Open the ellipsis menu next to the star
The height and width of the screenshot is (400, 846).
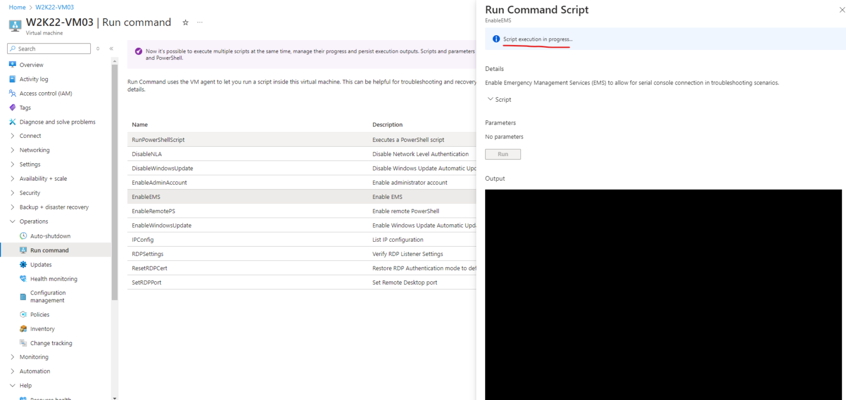point(199,23)
